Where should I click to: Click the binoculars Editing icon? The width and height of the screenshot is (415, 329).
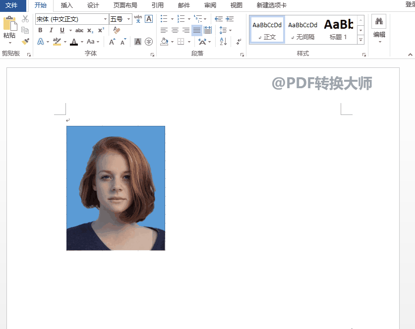pyautogui.click(x=379, y=21)
